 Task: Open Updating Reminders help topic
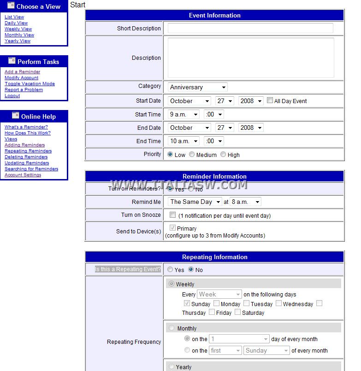(27, 163)
